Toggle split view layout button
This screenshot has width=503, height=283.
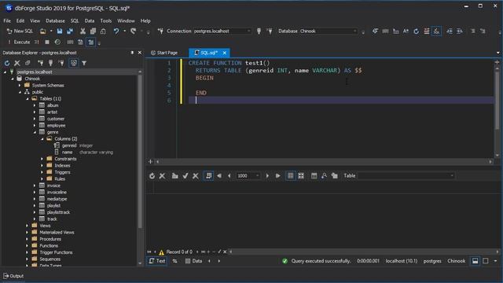click(x=475, y=261)
